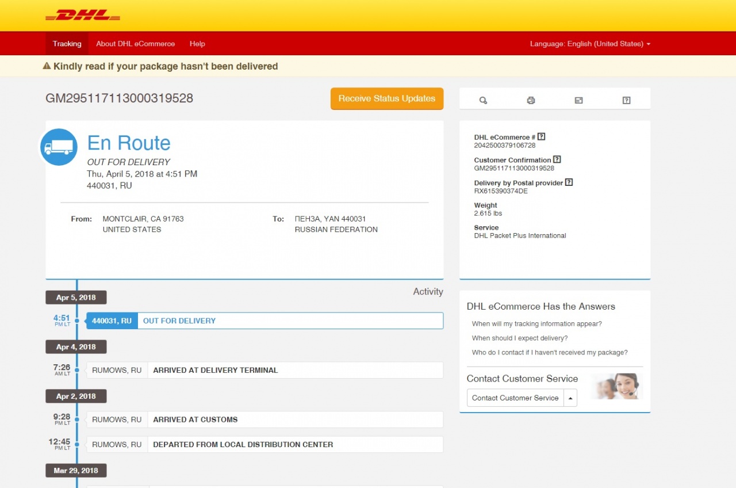Click Receive Status Updates button

point(387,98)
